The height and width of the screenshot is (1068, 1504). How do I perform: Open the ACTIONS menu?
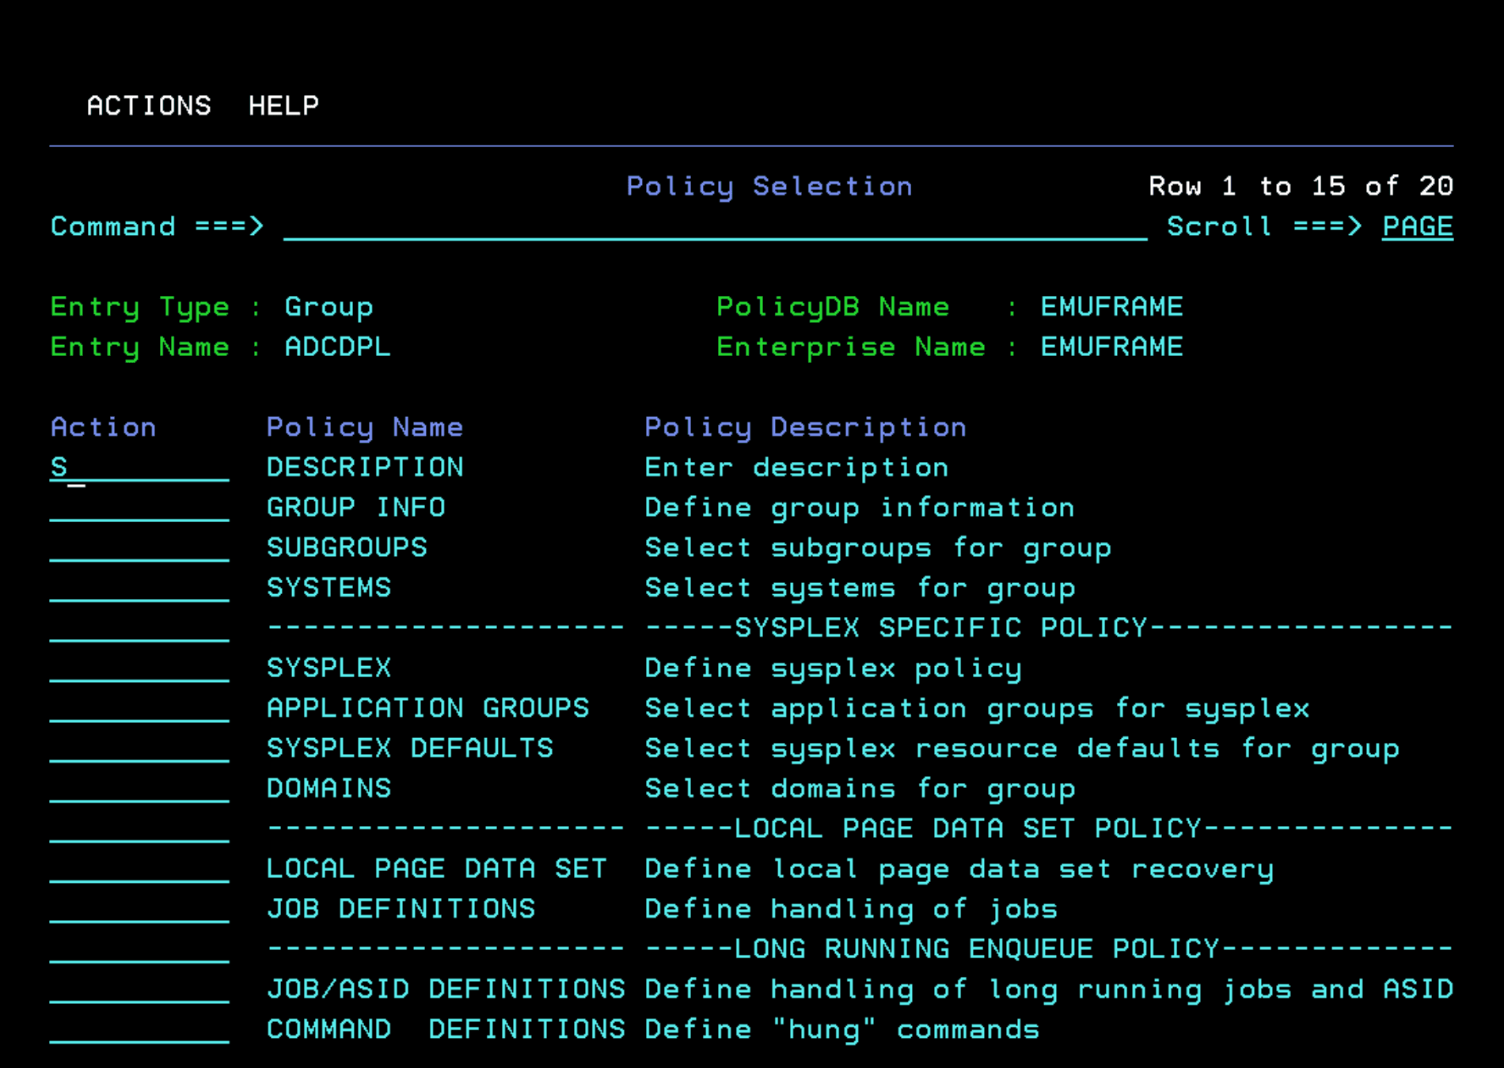149,105
